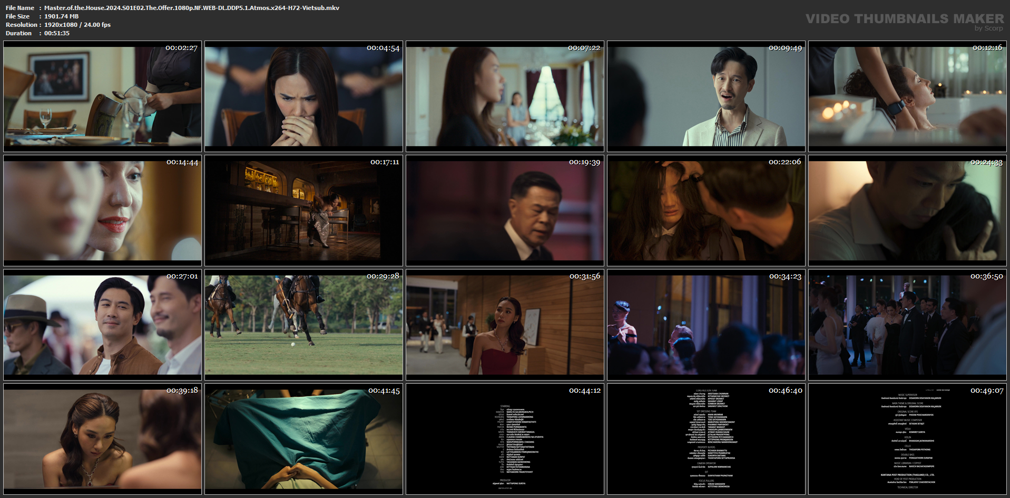Select the 00:31:56 woman in red dress thumbnail
Viewport: 1010px width, 498px height.
[x=505, y=325]
